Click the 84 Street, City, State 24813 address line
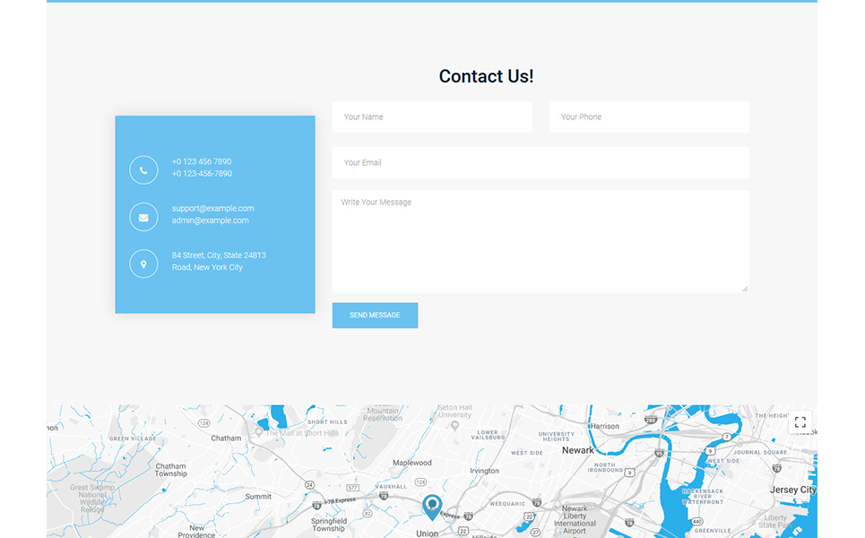 point(219,256)
